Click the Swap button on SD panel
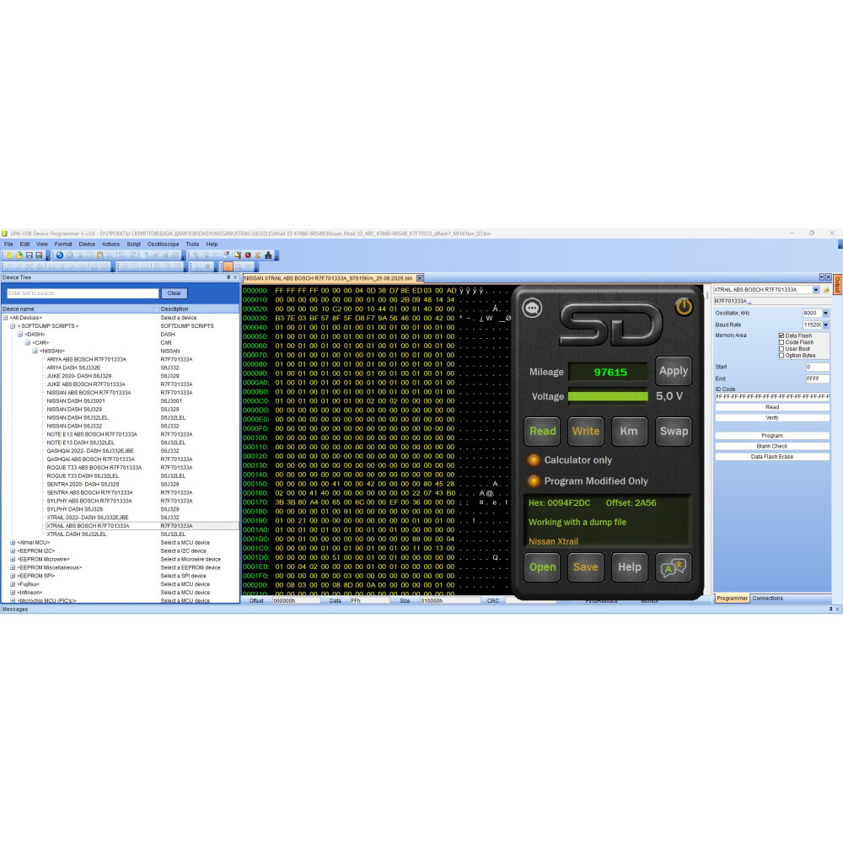 pyautogui.click(x=674, y=431)
